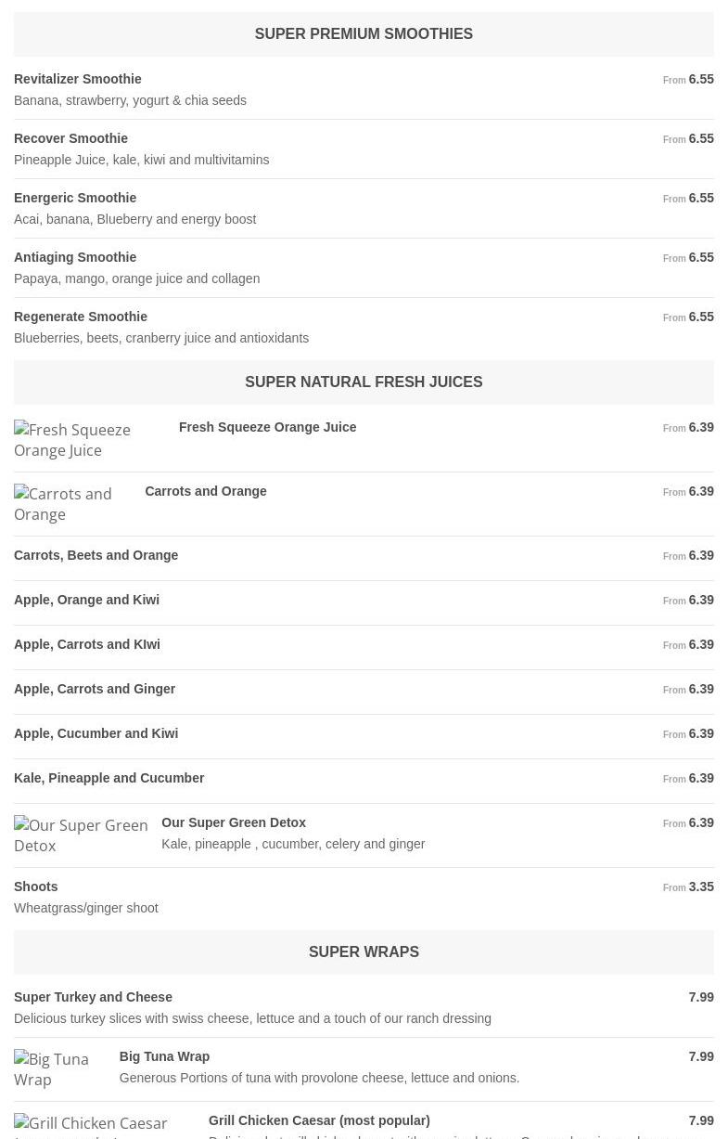The width and height of the screenshot is (728, 1139).
Task: Select Energeric Smoothie from the menu
Action: 75,198
